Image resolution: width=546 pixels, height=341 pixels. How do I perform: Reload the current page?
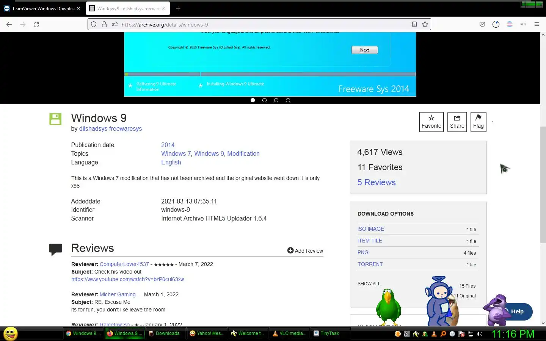coord(36,24)
